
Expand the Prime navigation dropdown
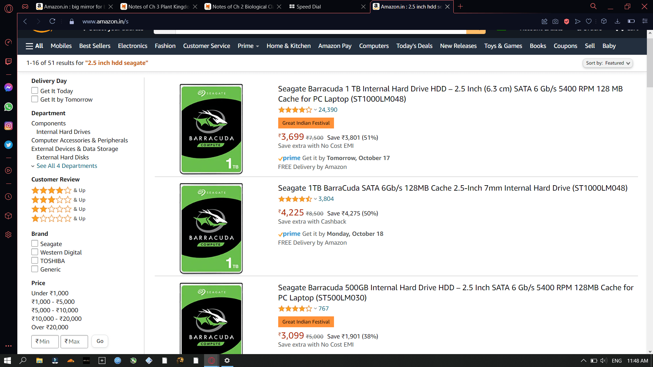click(248, 46)
